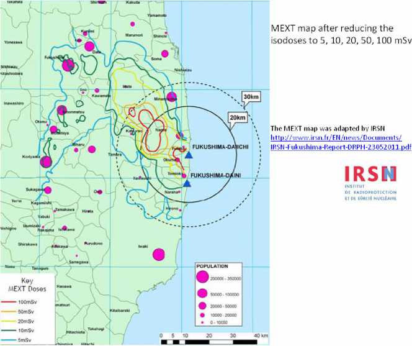Click the Ono population circle
The image size is (412, 346).
click(x=99, y=192)
